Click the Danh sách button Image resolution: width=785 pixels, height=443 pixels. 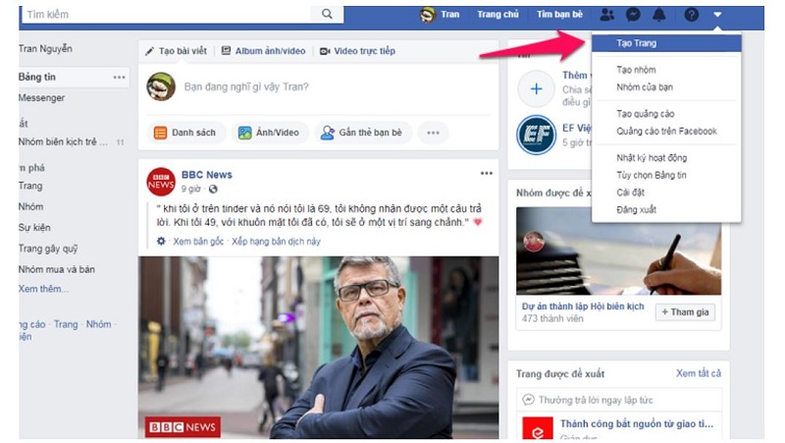click(x=185, y=133)
